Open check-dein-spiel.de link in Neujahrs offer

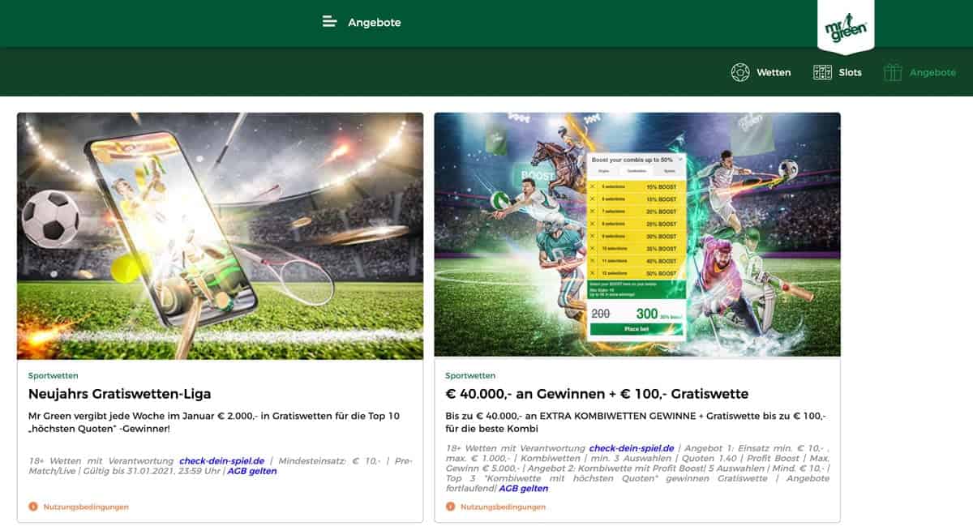coord(222,460)
